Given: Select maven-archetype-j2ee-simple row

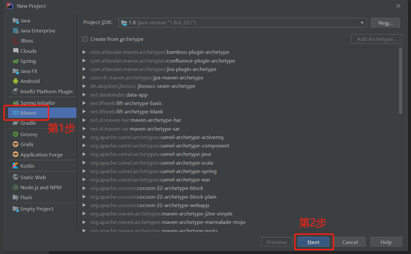Looking at the screenshot, I should (x=240, y=214).
